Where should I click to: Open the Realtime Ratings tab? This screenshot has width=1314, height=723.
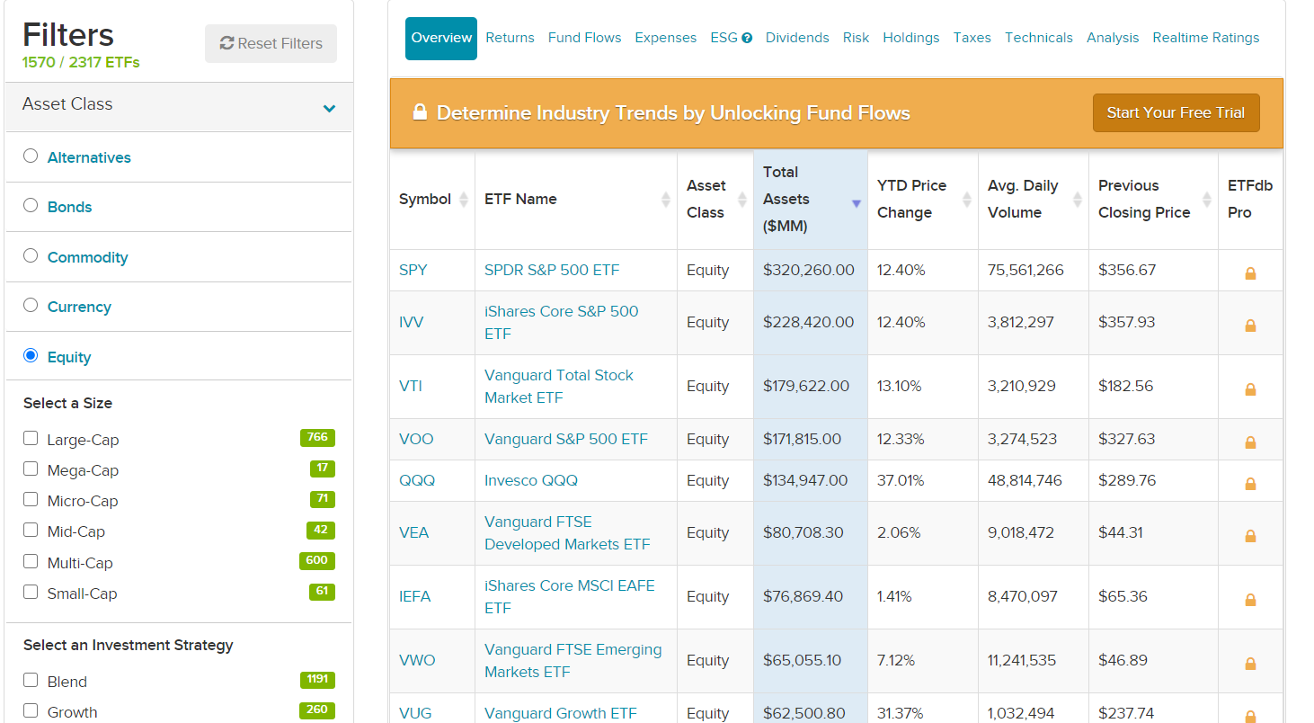[1206, 38]
